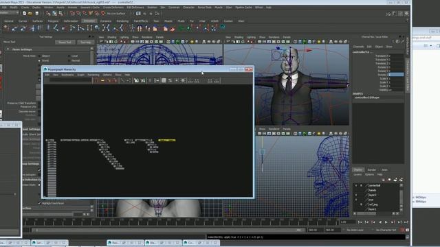The height and width of the screenshot is (247, 440).
Task: Click the yellow bar icon in Hypergraph toolbar
Action: tap(102, 81)
